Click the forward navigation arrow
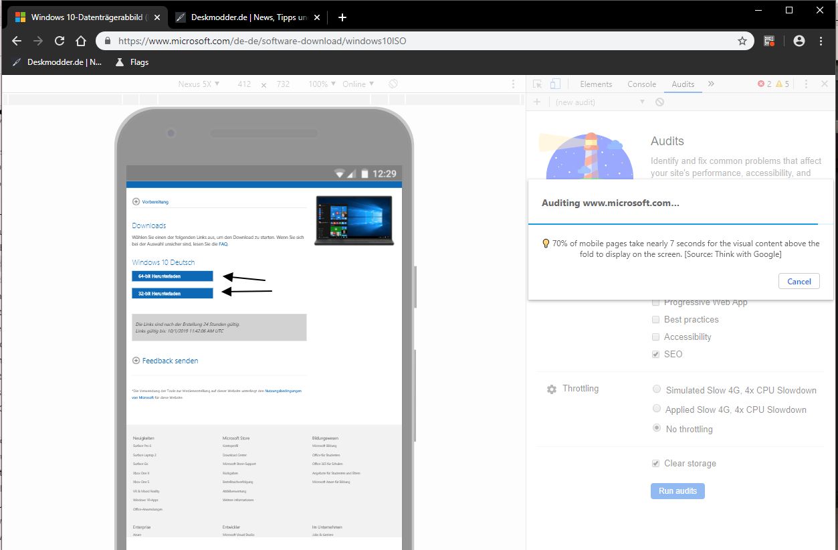 pos(38,41)
